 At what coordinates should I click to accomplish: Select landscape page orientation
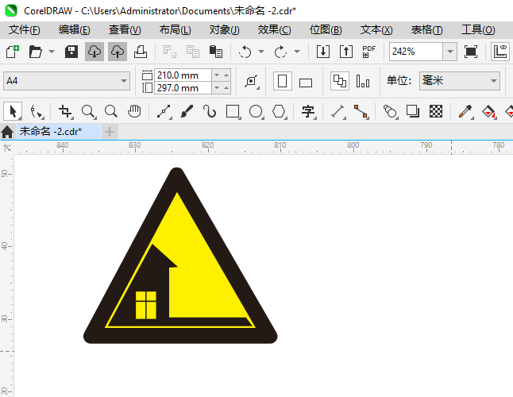[306, 83]
